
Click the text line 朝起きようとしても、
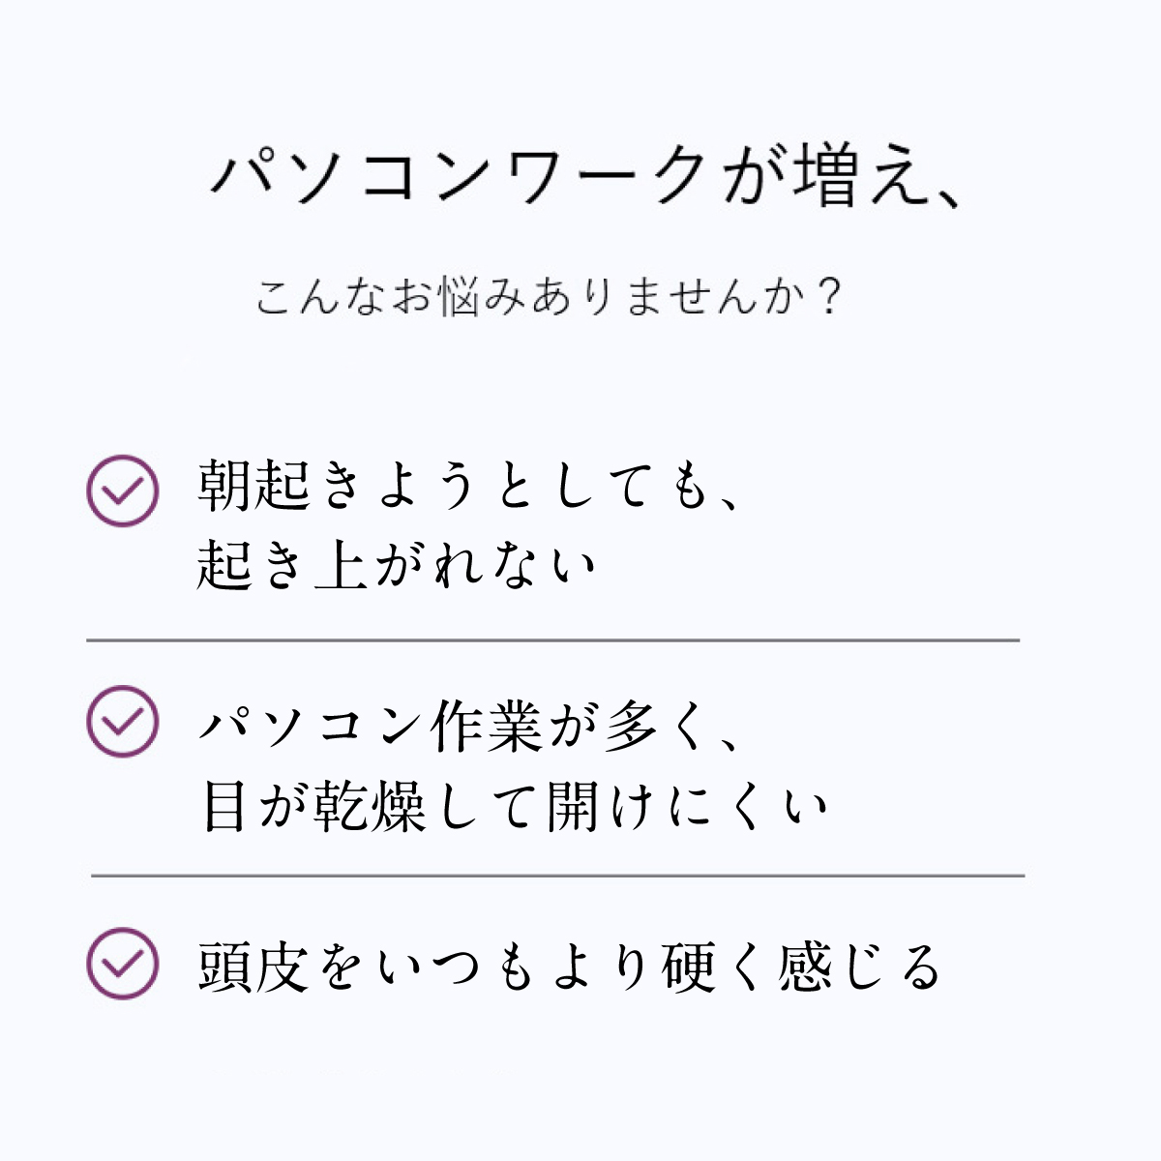point(471,486)
